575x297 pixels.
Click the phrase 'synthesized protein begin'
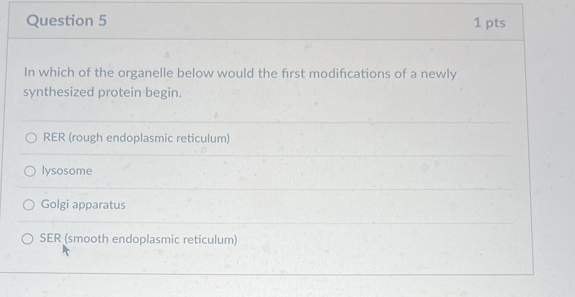pos(102,92)
